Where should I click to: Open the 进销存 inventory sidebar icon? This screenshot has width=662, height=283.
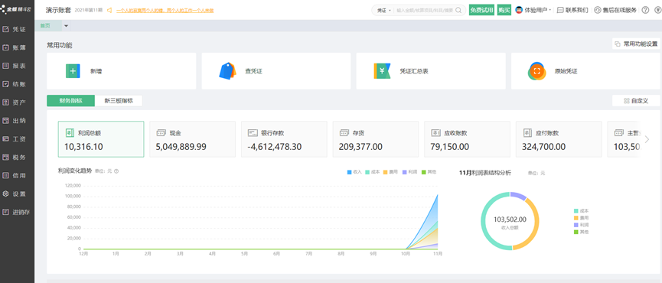point(5,212)
